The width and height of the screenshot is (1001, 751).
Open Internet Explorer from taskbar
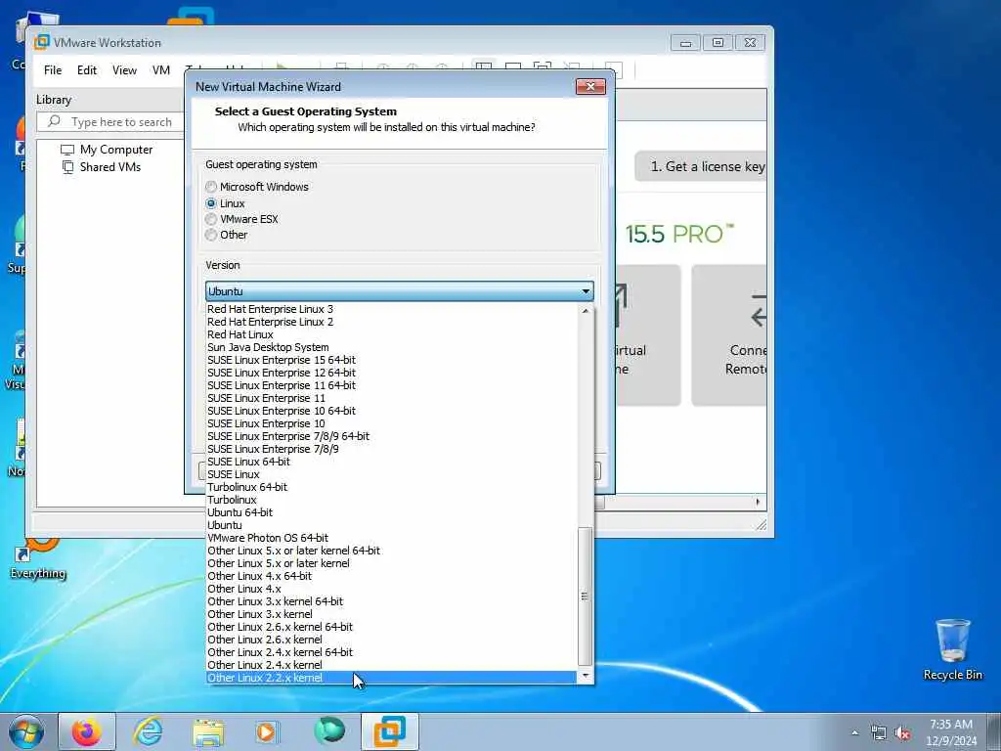(x=148, y=731)
